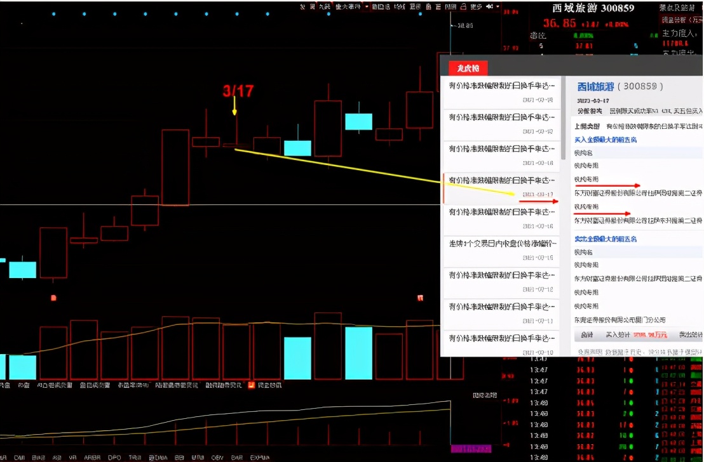Screen dimensions: 704x462
Task: Switch to the TRIX indicator tab
Action: pos(135,458)
